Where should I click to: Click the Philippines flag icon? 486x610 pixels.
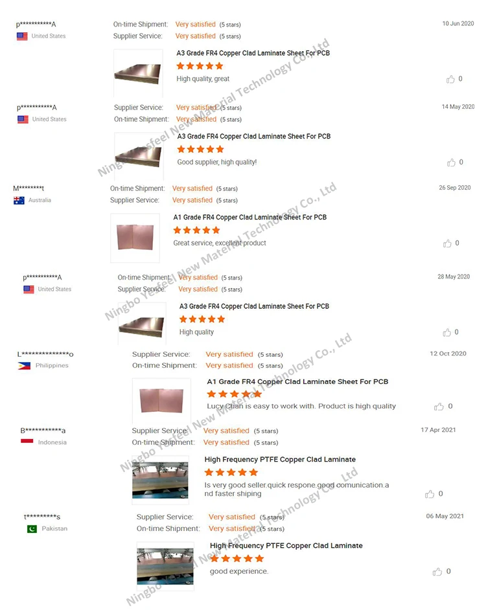(24, 366)
